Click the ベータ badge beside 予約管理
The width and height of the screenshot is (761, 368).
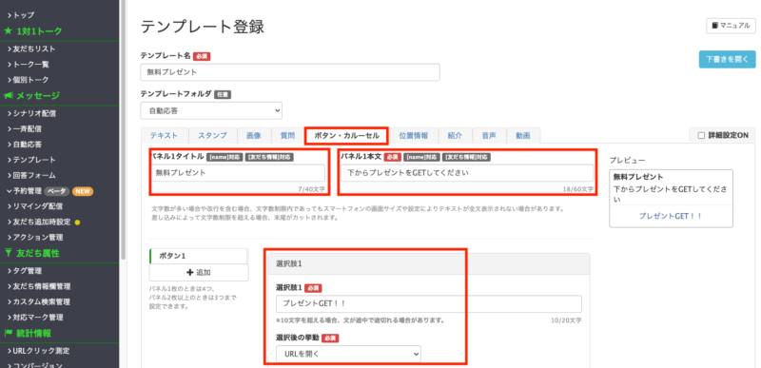(x=57, y=191)
